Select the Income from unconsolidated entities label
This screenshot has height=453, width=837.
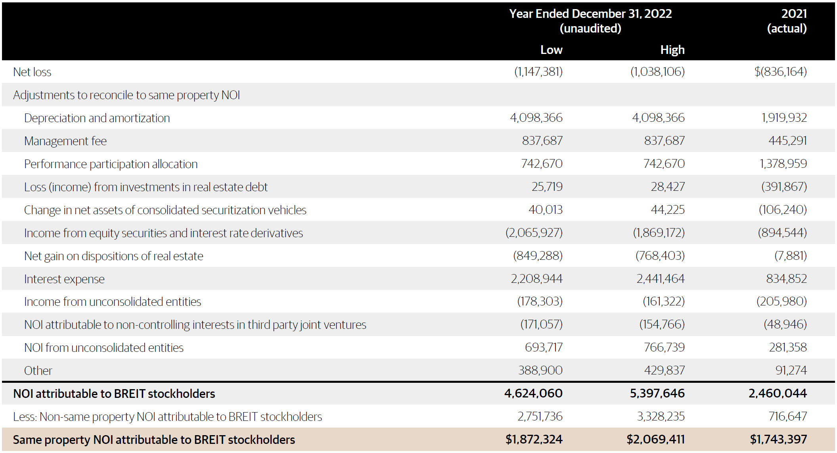coord(113,301)
